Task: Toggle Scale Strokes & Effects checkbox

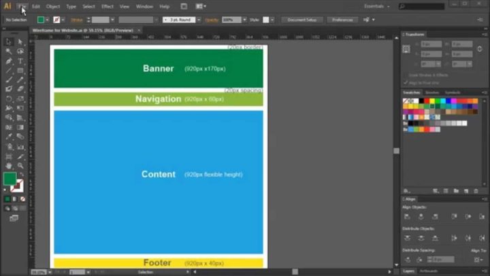Action: click(406, 75)
